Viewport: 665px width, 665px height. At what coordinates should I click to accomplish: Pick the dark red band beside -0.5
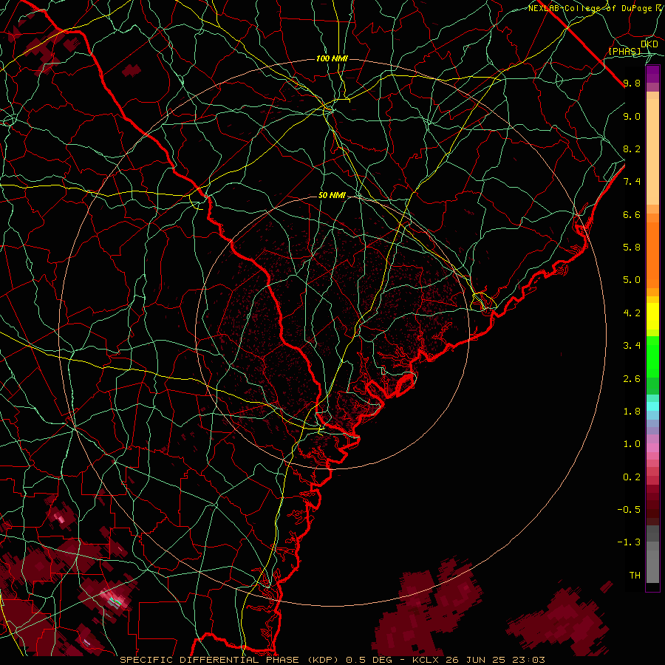652,510
